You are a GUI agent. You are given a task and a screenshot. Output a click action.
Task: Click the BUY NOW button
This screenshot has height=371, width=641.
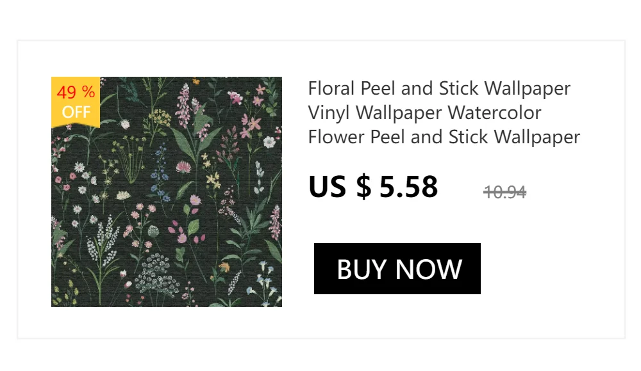tap(397, 269)
